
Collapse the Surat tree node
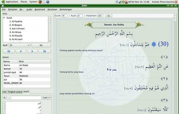tap(4, 18)
